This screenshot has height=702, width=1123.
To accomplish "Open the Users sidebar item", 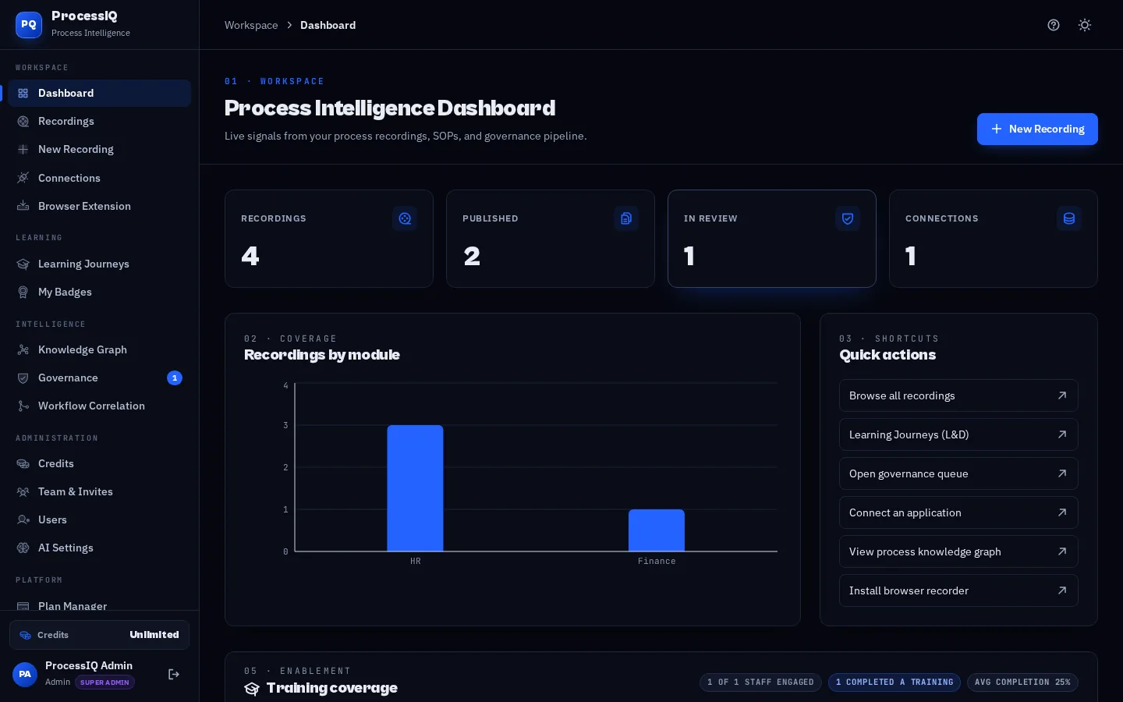I will 99,519.
